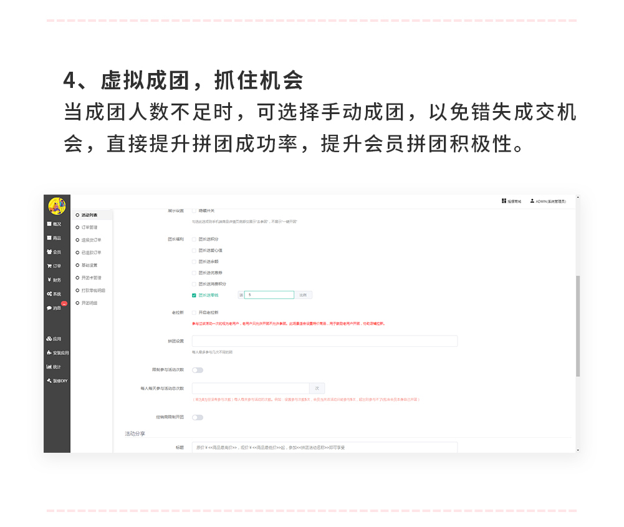Open the 会员 members section icon
Screen dimensions: 624x527
49,251
